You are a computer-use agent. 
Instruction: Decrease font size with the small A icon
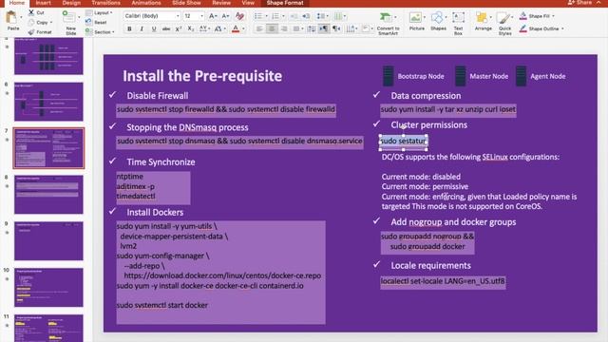225,16
